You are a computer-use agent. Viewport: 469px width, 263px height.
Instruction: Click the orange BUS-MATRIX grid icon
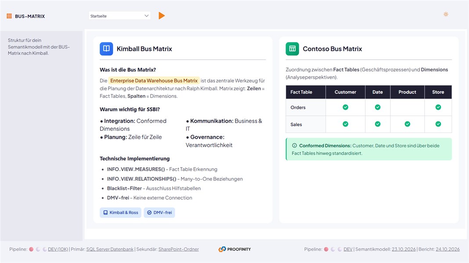point(9,16)
